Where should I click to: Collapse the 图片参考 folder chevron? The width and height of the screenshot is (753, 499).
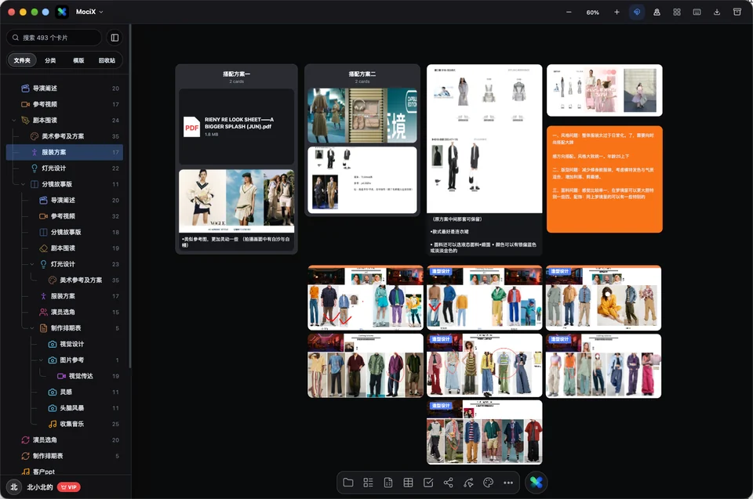pos(41,360)
